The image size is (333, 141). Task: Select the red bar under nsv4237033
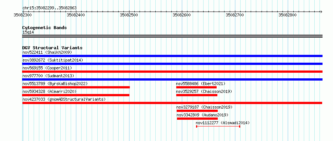click(172, 103)
